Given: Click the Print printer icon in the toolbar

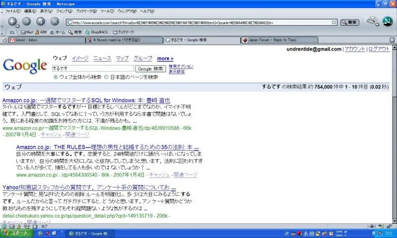Looking at the screenshot, I should [371, 21].
